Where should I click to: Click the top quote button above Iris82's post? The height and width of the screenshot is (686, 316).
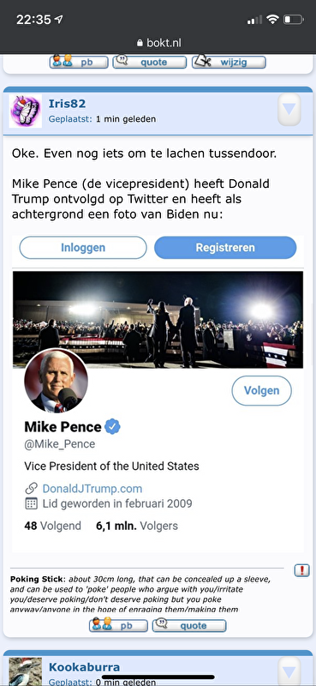(150, 62)
